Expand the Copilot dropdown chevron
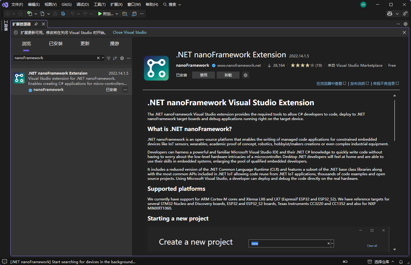The width and height of the screenshot is (411, 265). 397,14
